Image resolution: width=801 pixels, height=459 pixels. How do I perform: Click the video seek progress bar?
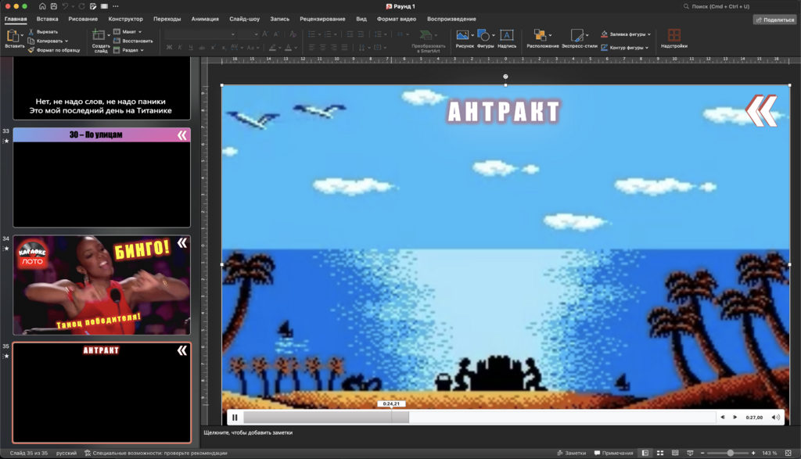[x=480, y=417]
